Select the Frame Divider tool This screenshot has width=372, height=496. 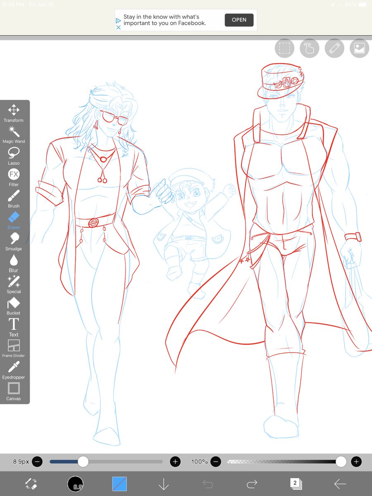click(x=14, y=348)
